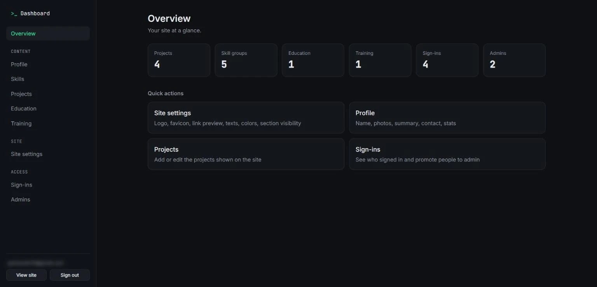
Task: Click the ACCESS section label
Action: click(x=19, y=172)
